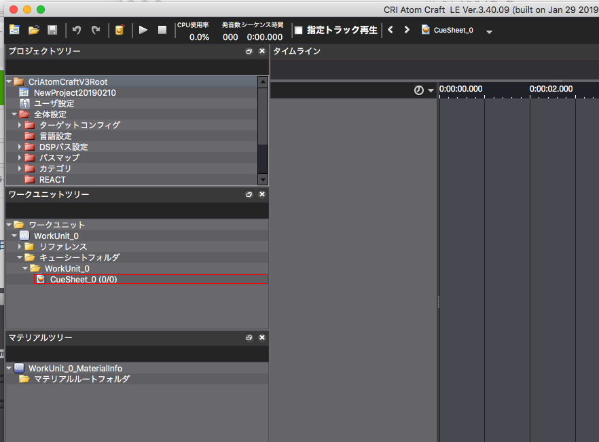599x442 pixels.
Task: Click the orange build cue sheet icon
Action: (120, 30)
